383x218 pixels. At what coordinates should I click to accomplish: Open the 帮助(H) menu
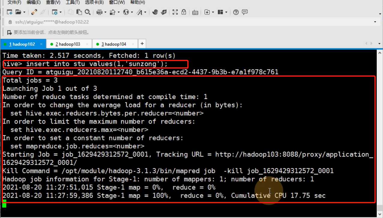tap(138, 2)
